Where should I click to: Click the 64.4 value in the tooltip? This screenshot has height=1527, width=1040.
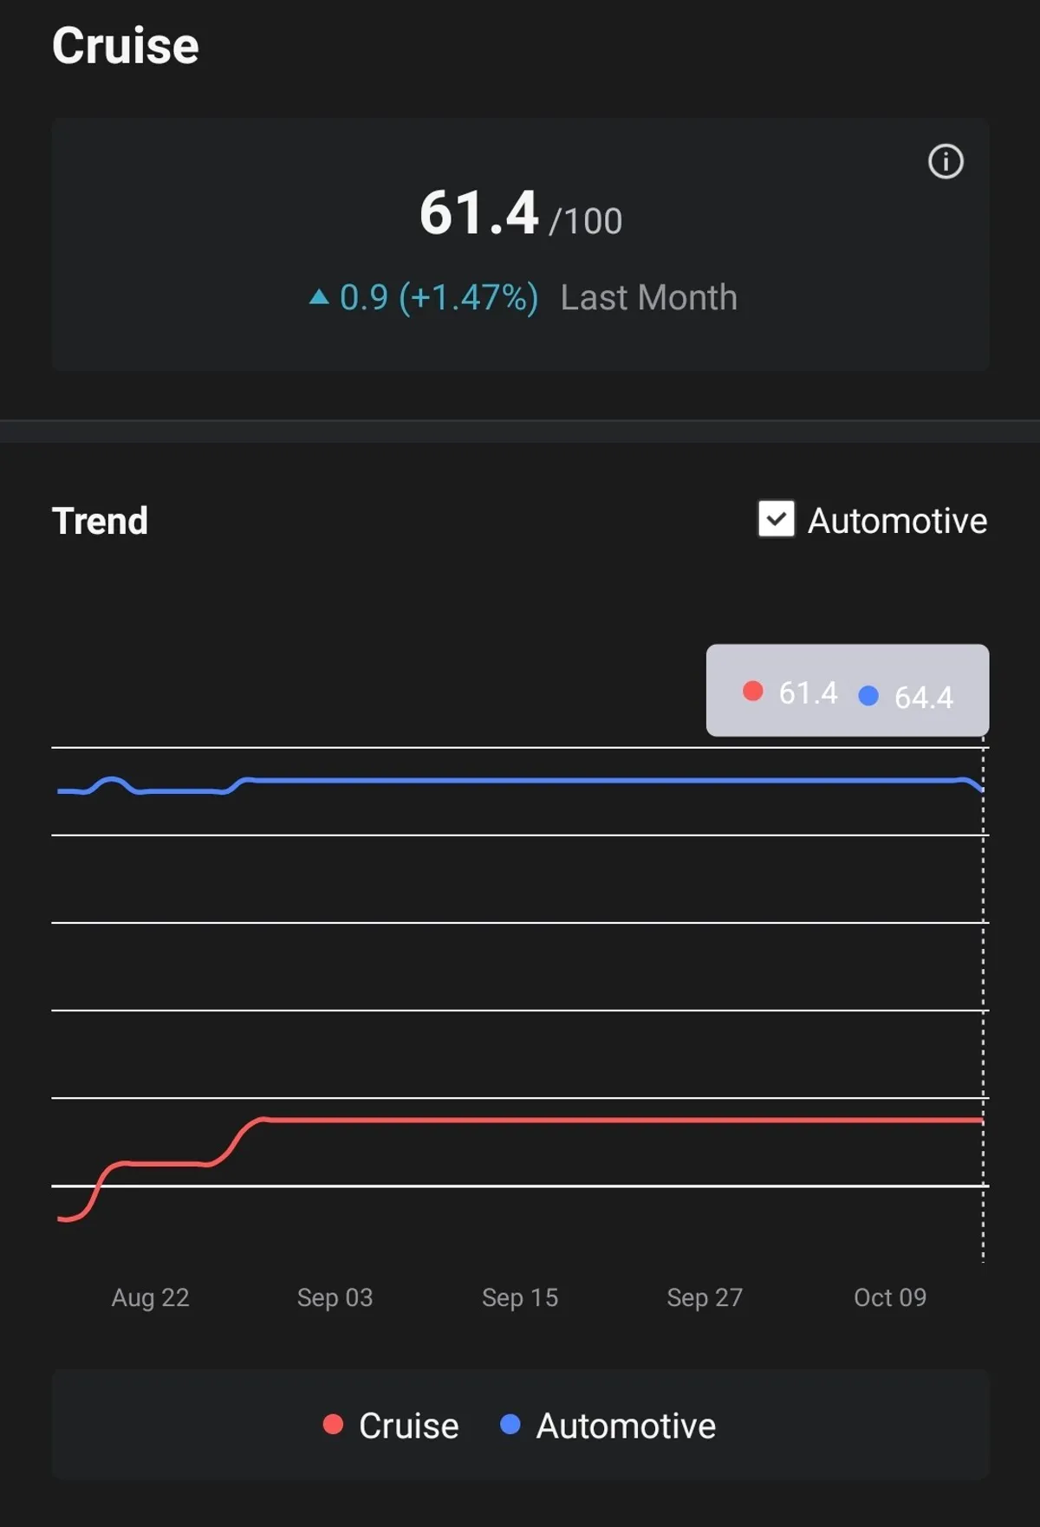[x=924, y=697]
